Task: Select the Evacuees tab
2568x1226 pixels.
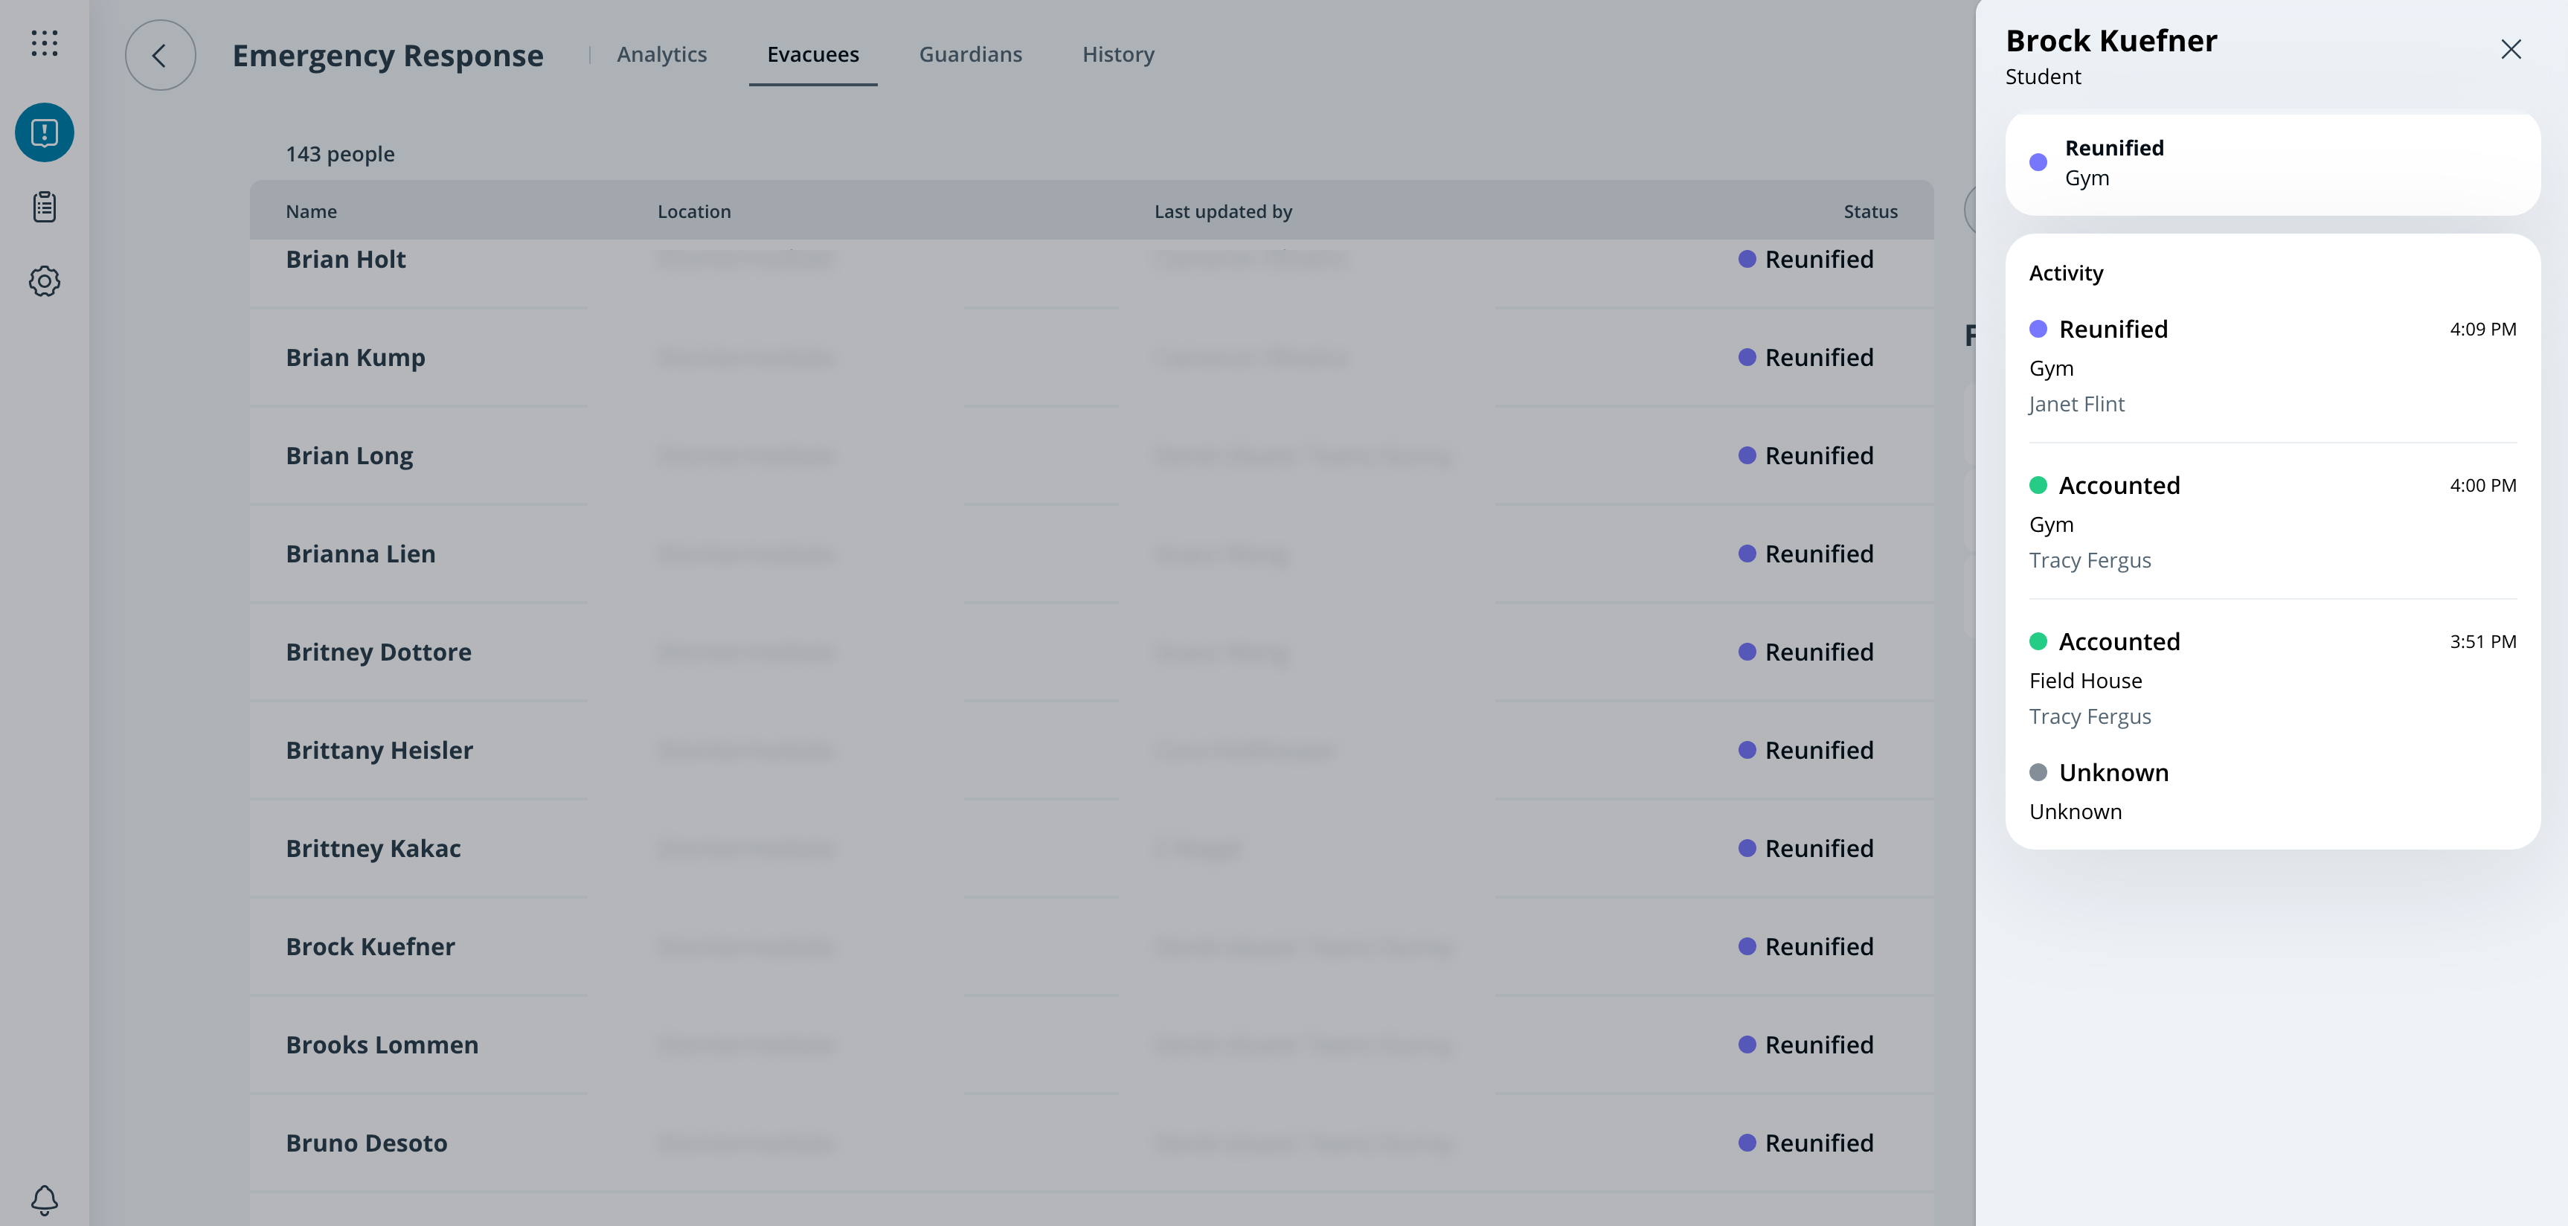Action: tap(812, 55)
